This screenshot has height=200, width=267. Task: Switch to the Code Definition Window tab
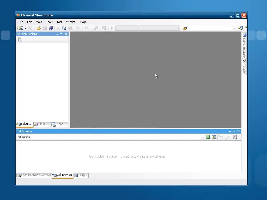[x=34, y=175]
